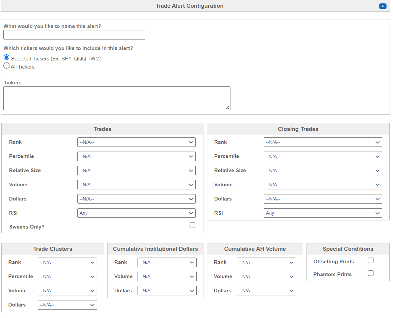393x318 pixels.
Task: Check the Offsetting Prints box
Action: pyautogui.click(x=371, y=260)
